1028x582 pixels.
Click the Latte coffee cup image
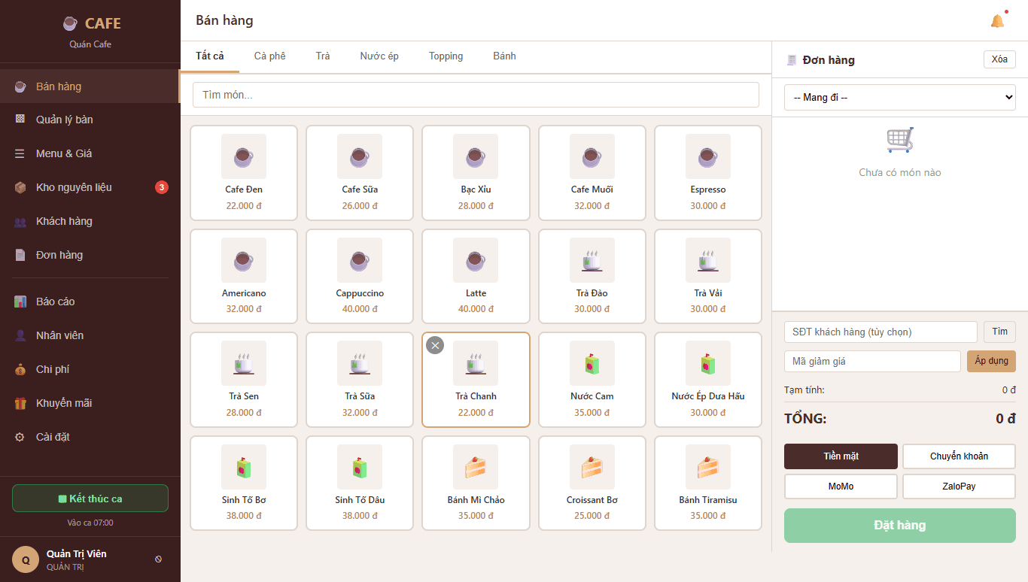[x=476, y=260]
